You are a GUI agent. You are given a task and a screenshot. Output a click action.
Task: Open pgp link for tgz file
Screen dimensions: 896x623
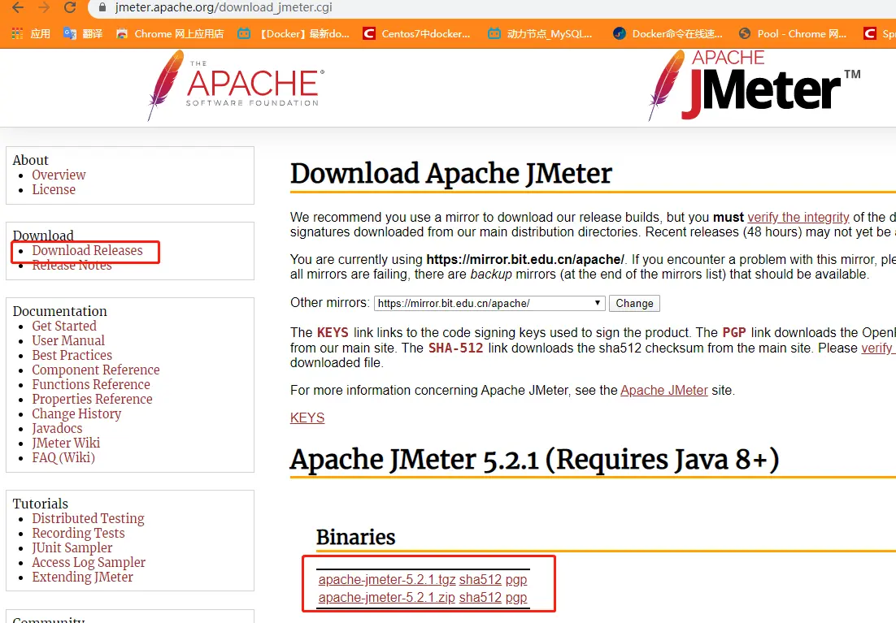[516, 580]
